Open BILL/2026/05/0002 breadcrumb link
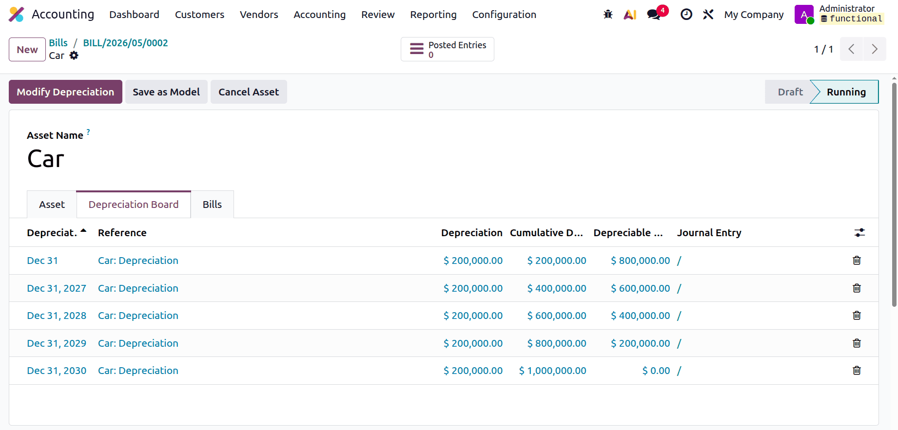This screenshot has height=430, width=898. pyautogui.click(x=125, y=43)
